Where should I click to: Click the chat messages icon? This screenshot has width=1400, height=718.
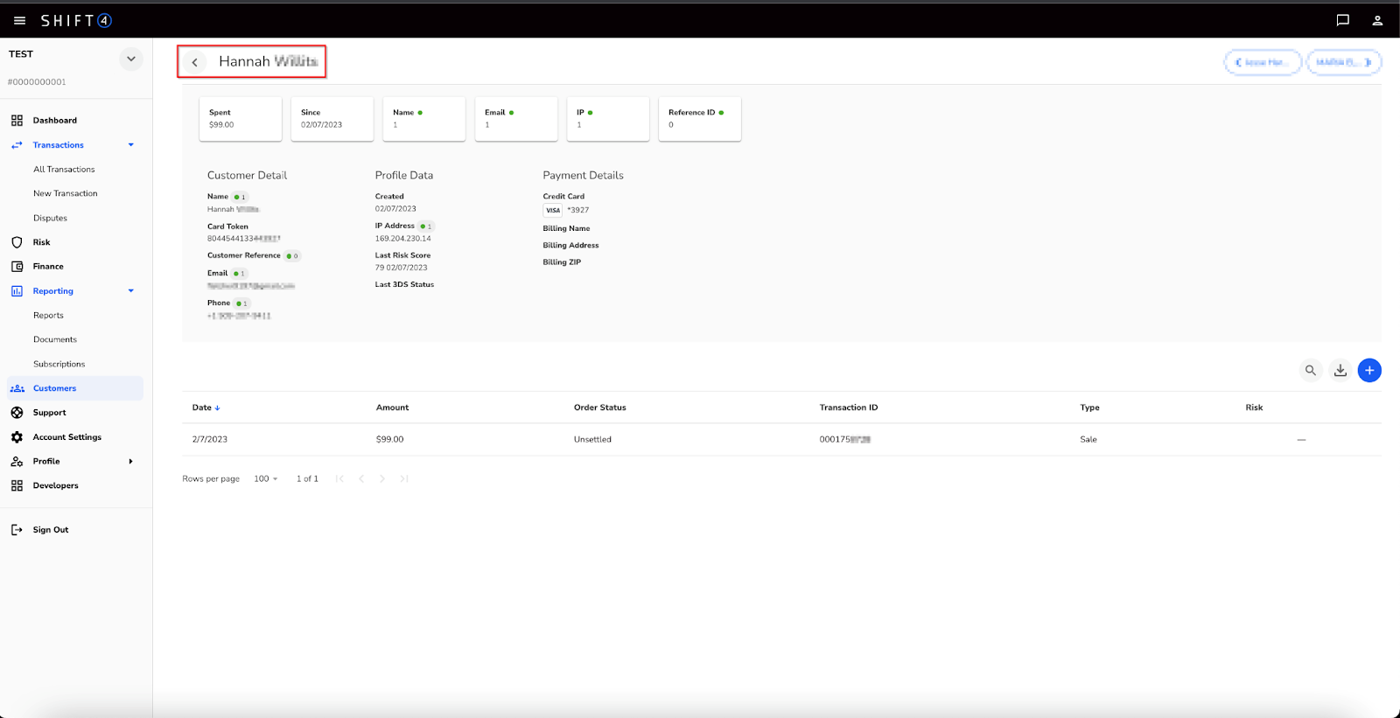click(1342, 20)
